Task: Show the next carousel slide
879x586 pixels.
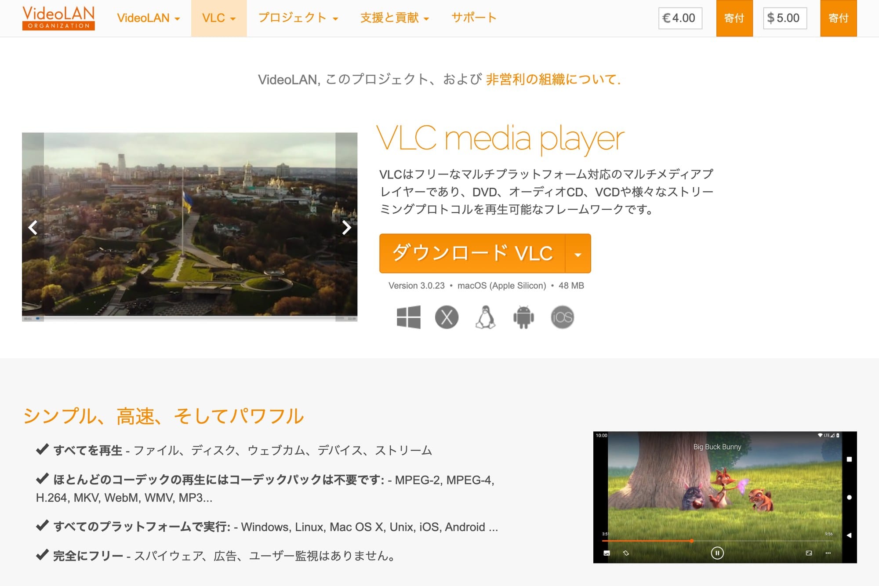Action: pos(346,227)
